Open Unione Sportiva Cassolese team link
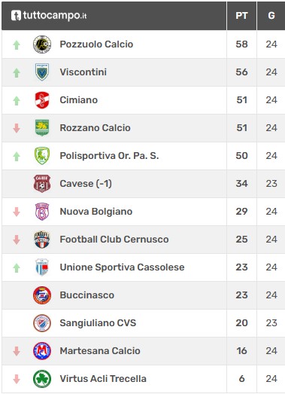This screenshot has width=285, height=394. coord(122,267)
